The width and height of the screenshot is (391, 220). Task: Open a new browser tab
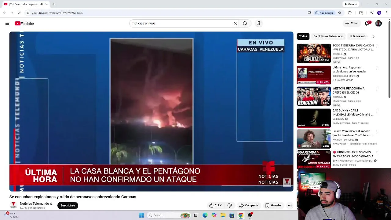(x=53, y=4)
